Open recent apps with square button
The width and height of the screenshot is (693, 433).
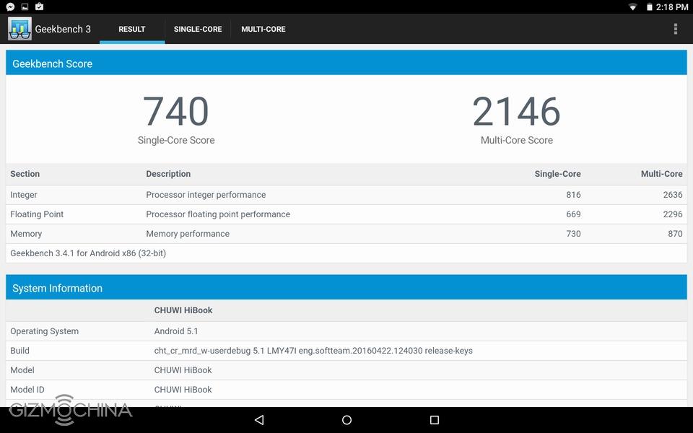[434, 420]
